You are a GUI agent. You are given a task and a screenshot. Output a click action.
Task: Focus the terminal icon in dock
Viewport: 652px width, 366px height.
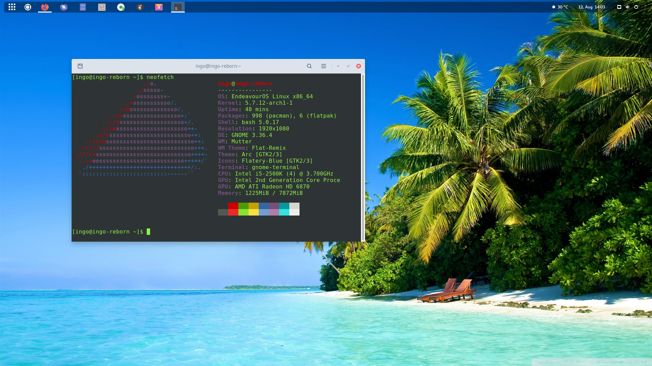pyautogui.click(x=178, y=7)
